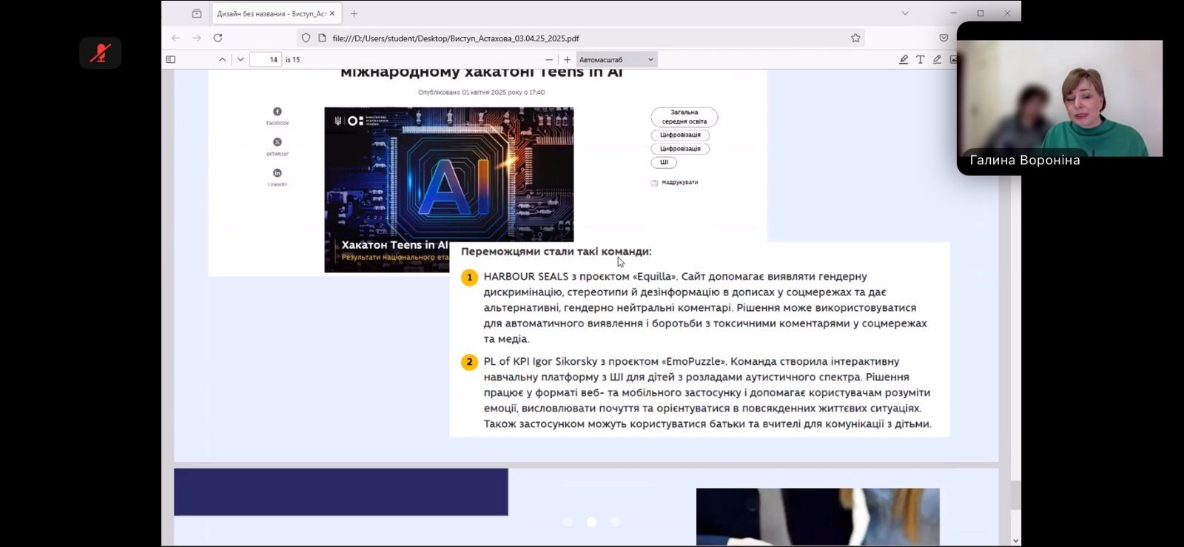
Task: Select the Дизайн без названия tab
Action: pyautogui.click(x=271, y=13)
